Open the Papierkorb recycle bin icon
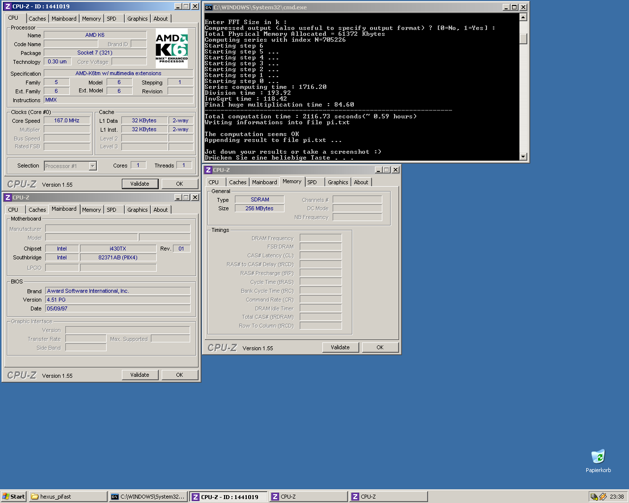 pyautogui.click(x=598, y=461)
